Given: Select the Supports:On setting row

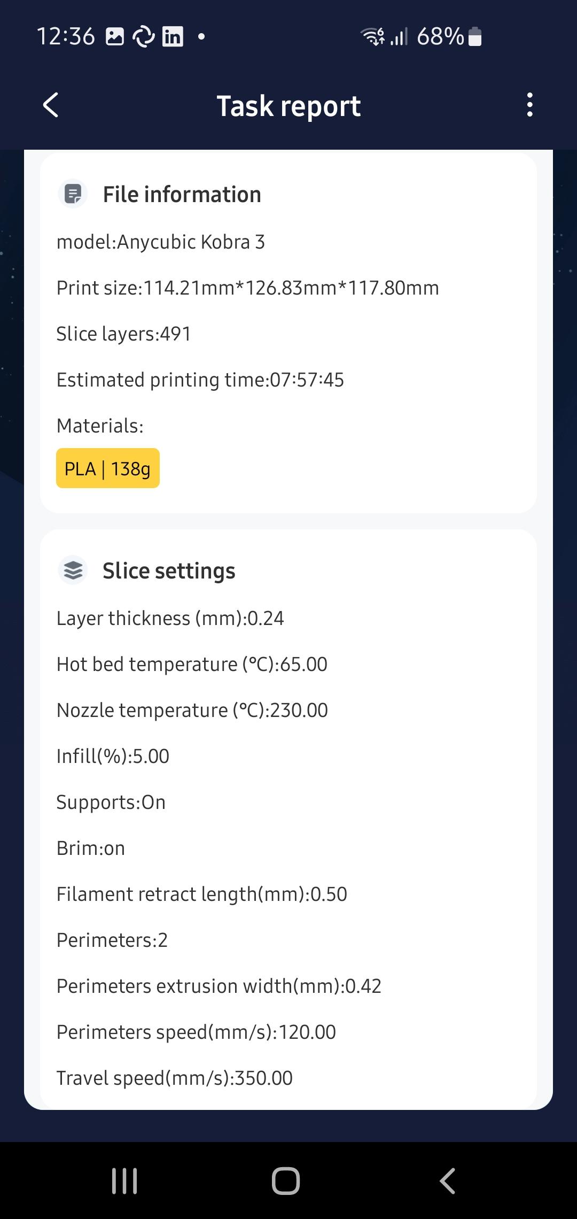Looking at the screenshot, I should click(111, 802).
